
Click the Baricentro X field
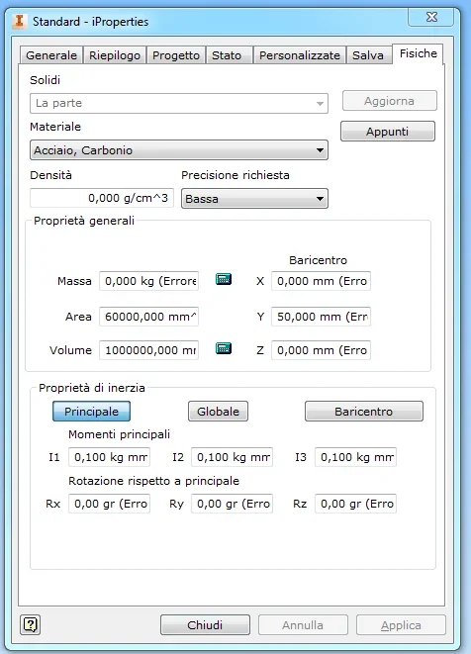tap(321, 281)
